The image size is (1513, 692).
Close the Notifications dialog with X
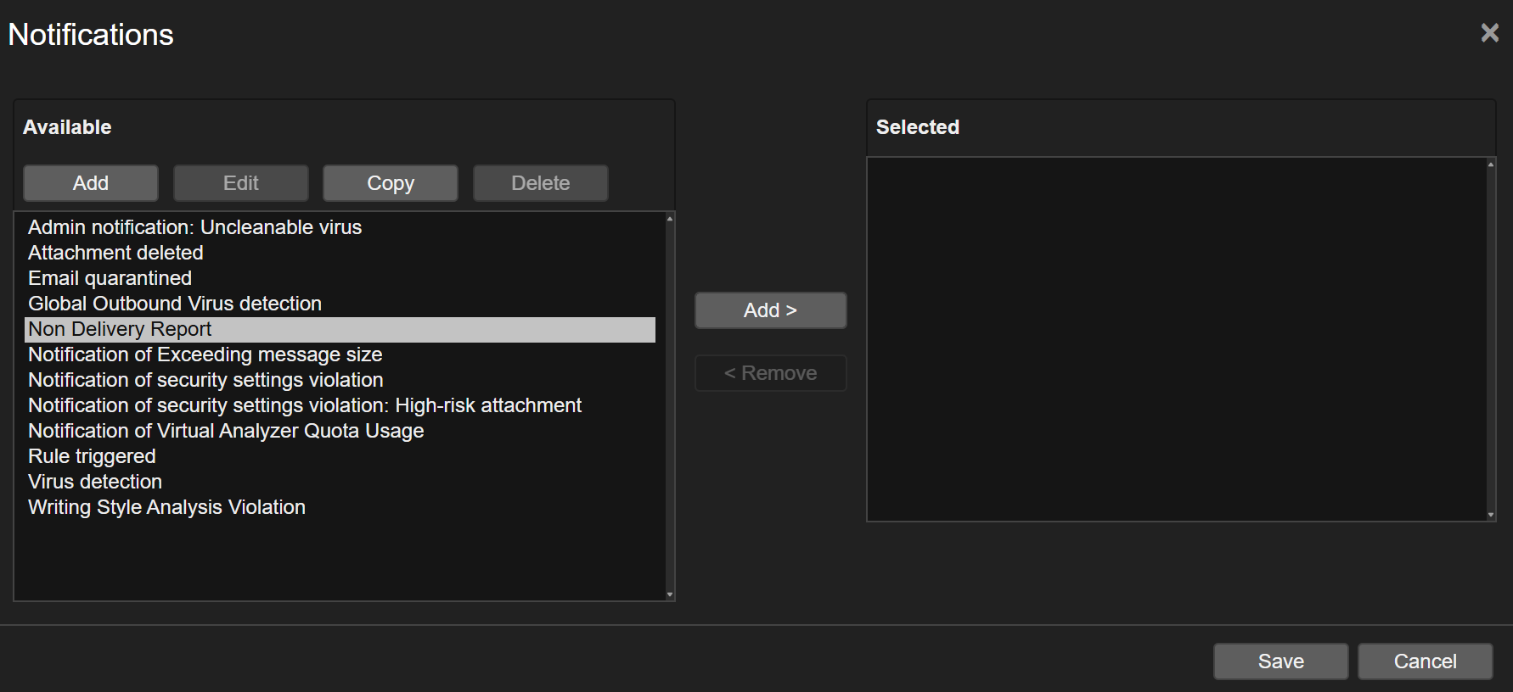1489,33
